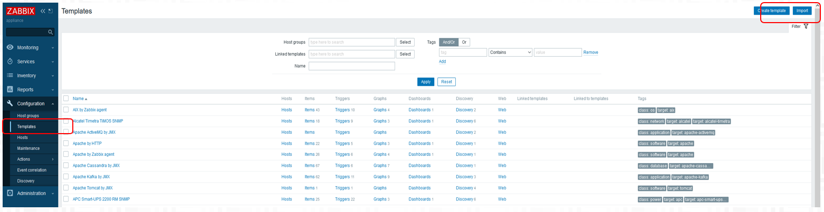Click in the tag name field
The height and width of the screenshot is (212, 824).
point(463,53)
